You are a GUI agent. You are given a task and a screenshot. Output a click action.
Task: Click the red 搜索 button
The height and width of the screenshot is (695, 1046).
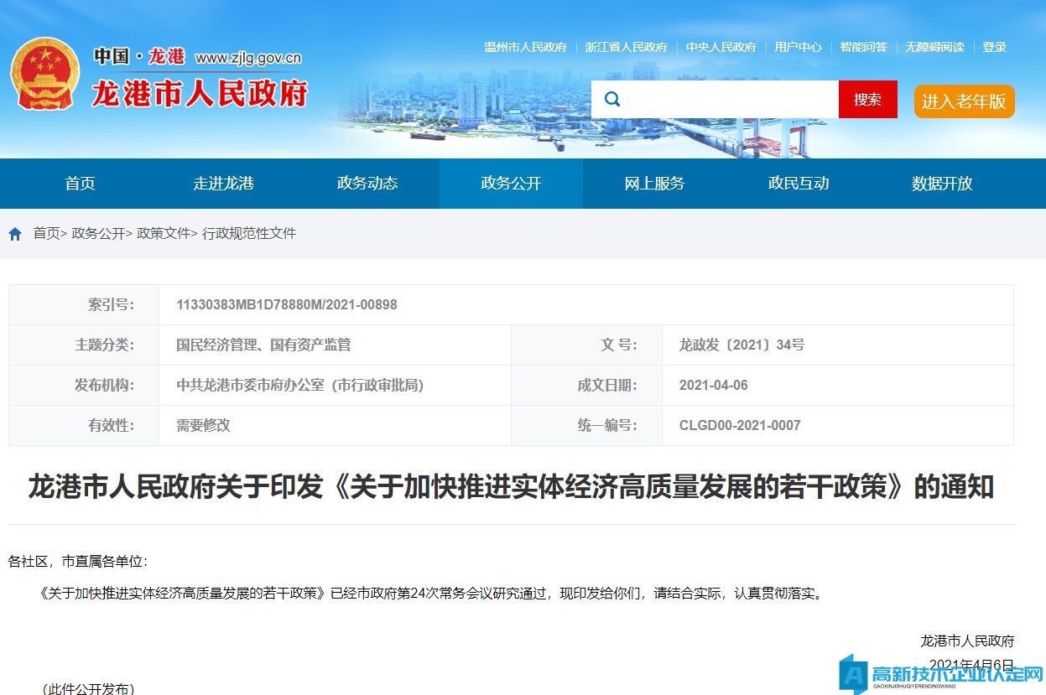pos(868,99)
